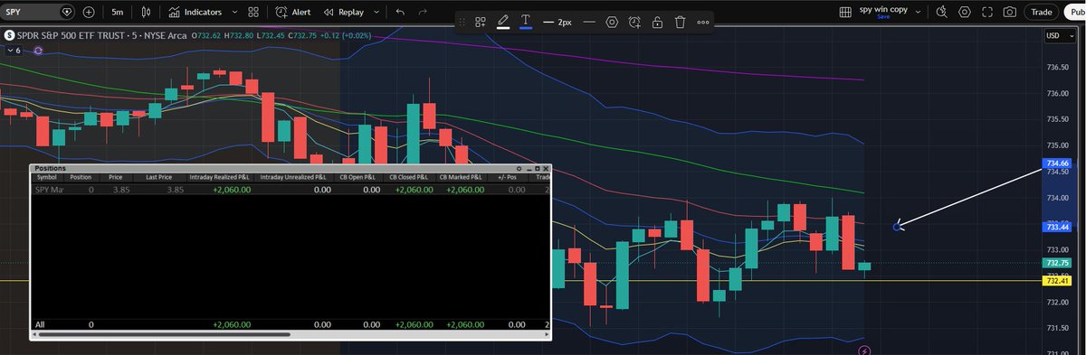Expand the favorite indicators dropdown arrow
This screenshot has height=355, width=1086.
point(234,13)
